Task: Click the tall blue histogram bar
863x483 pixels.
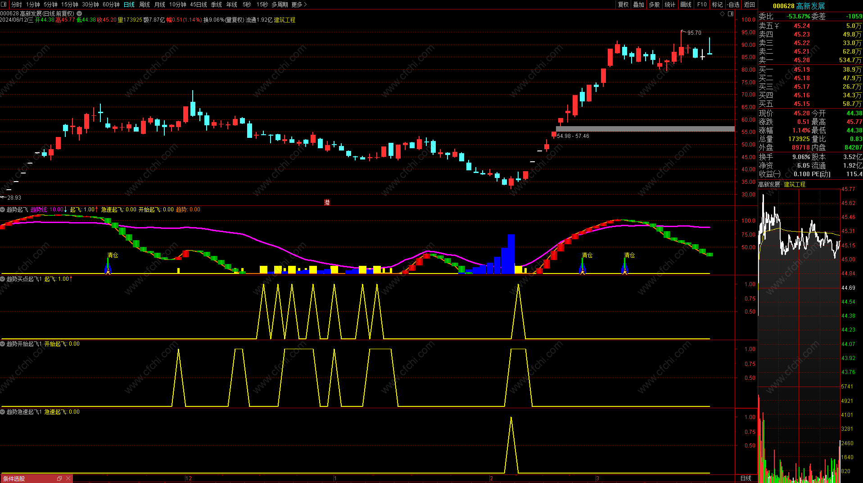Action: (x=511, y=254)
